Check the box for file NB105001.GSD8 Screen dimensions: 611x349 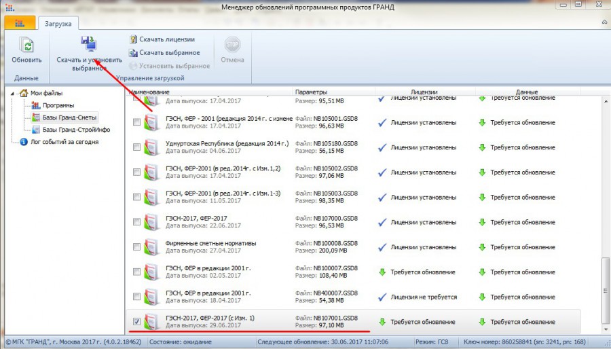pos(136,122)
